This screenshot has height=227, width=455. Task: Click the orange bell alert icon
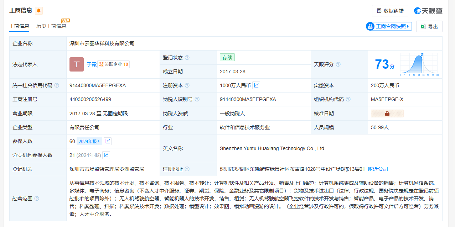coord(39,11)
